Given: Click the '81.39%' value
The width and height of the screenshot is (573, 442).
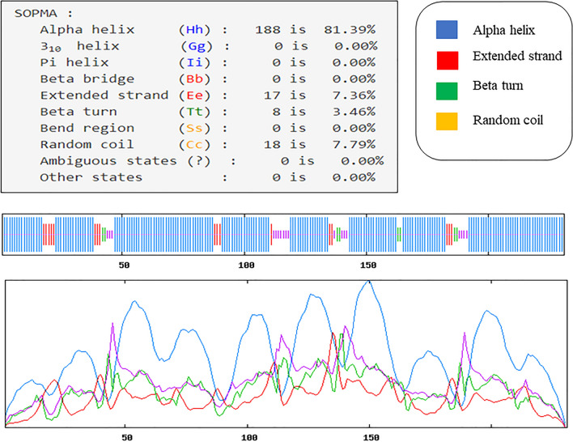Looking at the screenshot, I should click(x=350, y=30).
